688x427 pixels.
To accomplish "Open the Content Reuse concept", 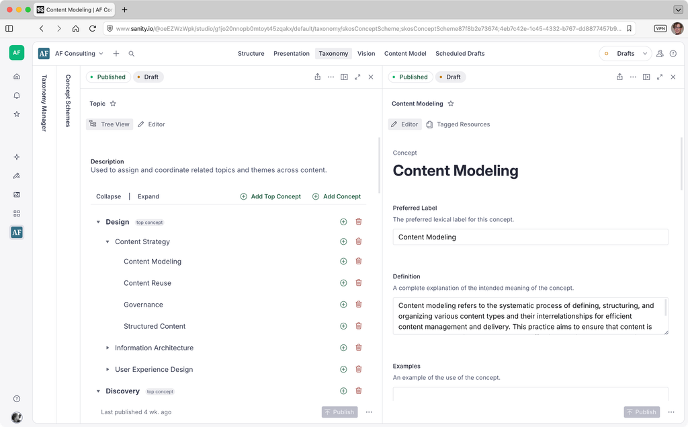I will click(x=147, y=283).
